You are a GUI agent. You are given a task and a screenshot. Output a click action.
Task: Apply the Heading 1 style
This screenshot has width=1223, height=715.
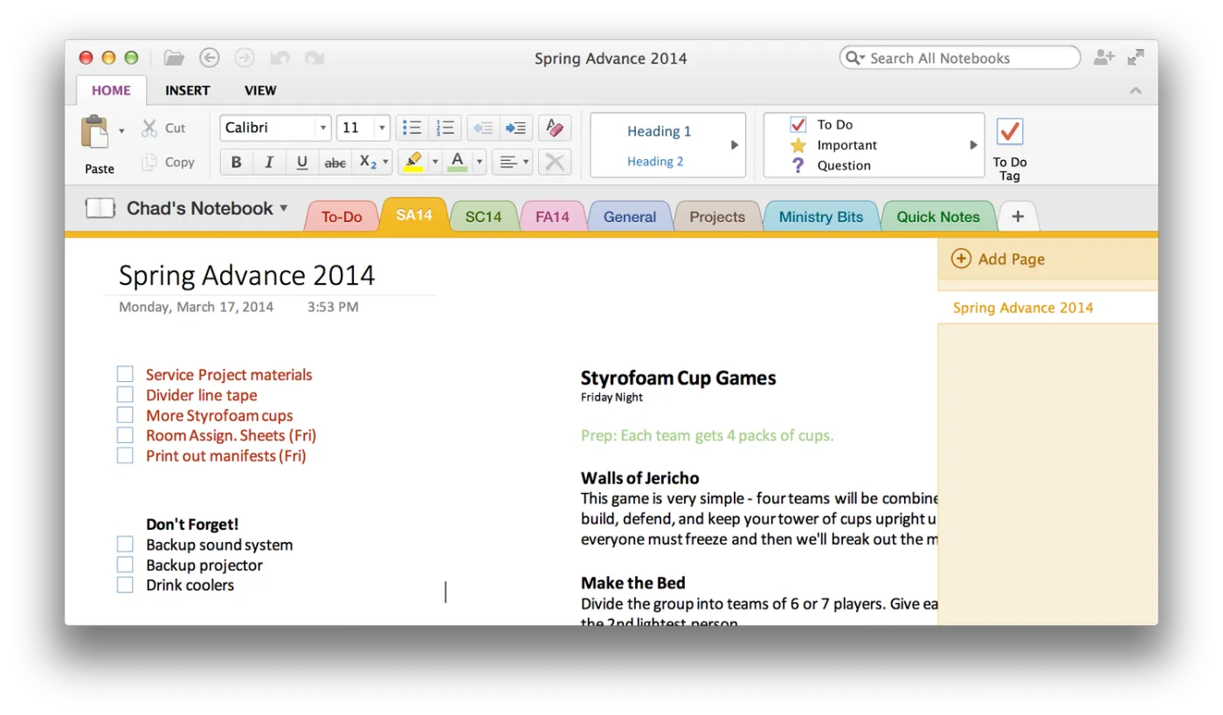click(x=659, y=131)
